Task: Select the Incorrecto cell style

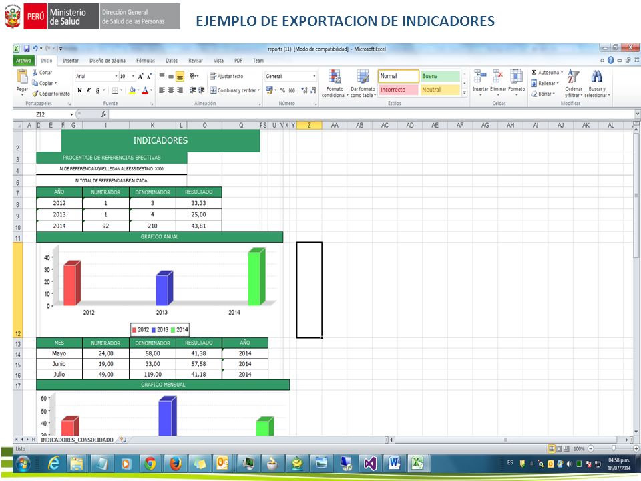Action: [x=398, y=90]
